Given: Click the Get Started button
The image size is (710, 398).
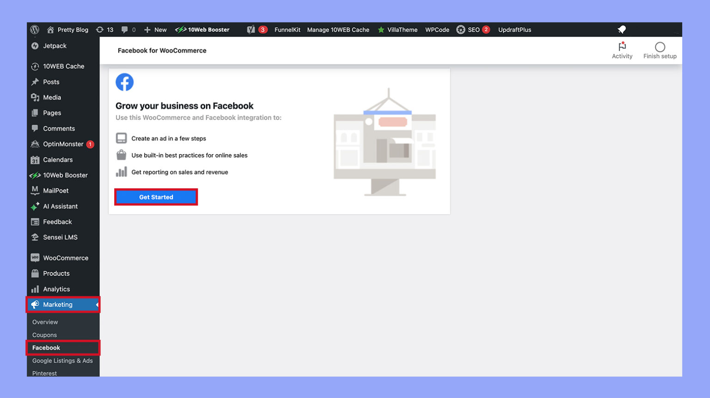Looking at the screenshot, I should click(x=156, y=197).
